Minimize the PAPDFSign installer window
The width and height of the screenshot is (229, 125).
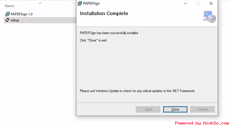[185, 3]
